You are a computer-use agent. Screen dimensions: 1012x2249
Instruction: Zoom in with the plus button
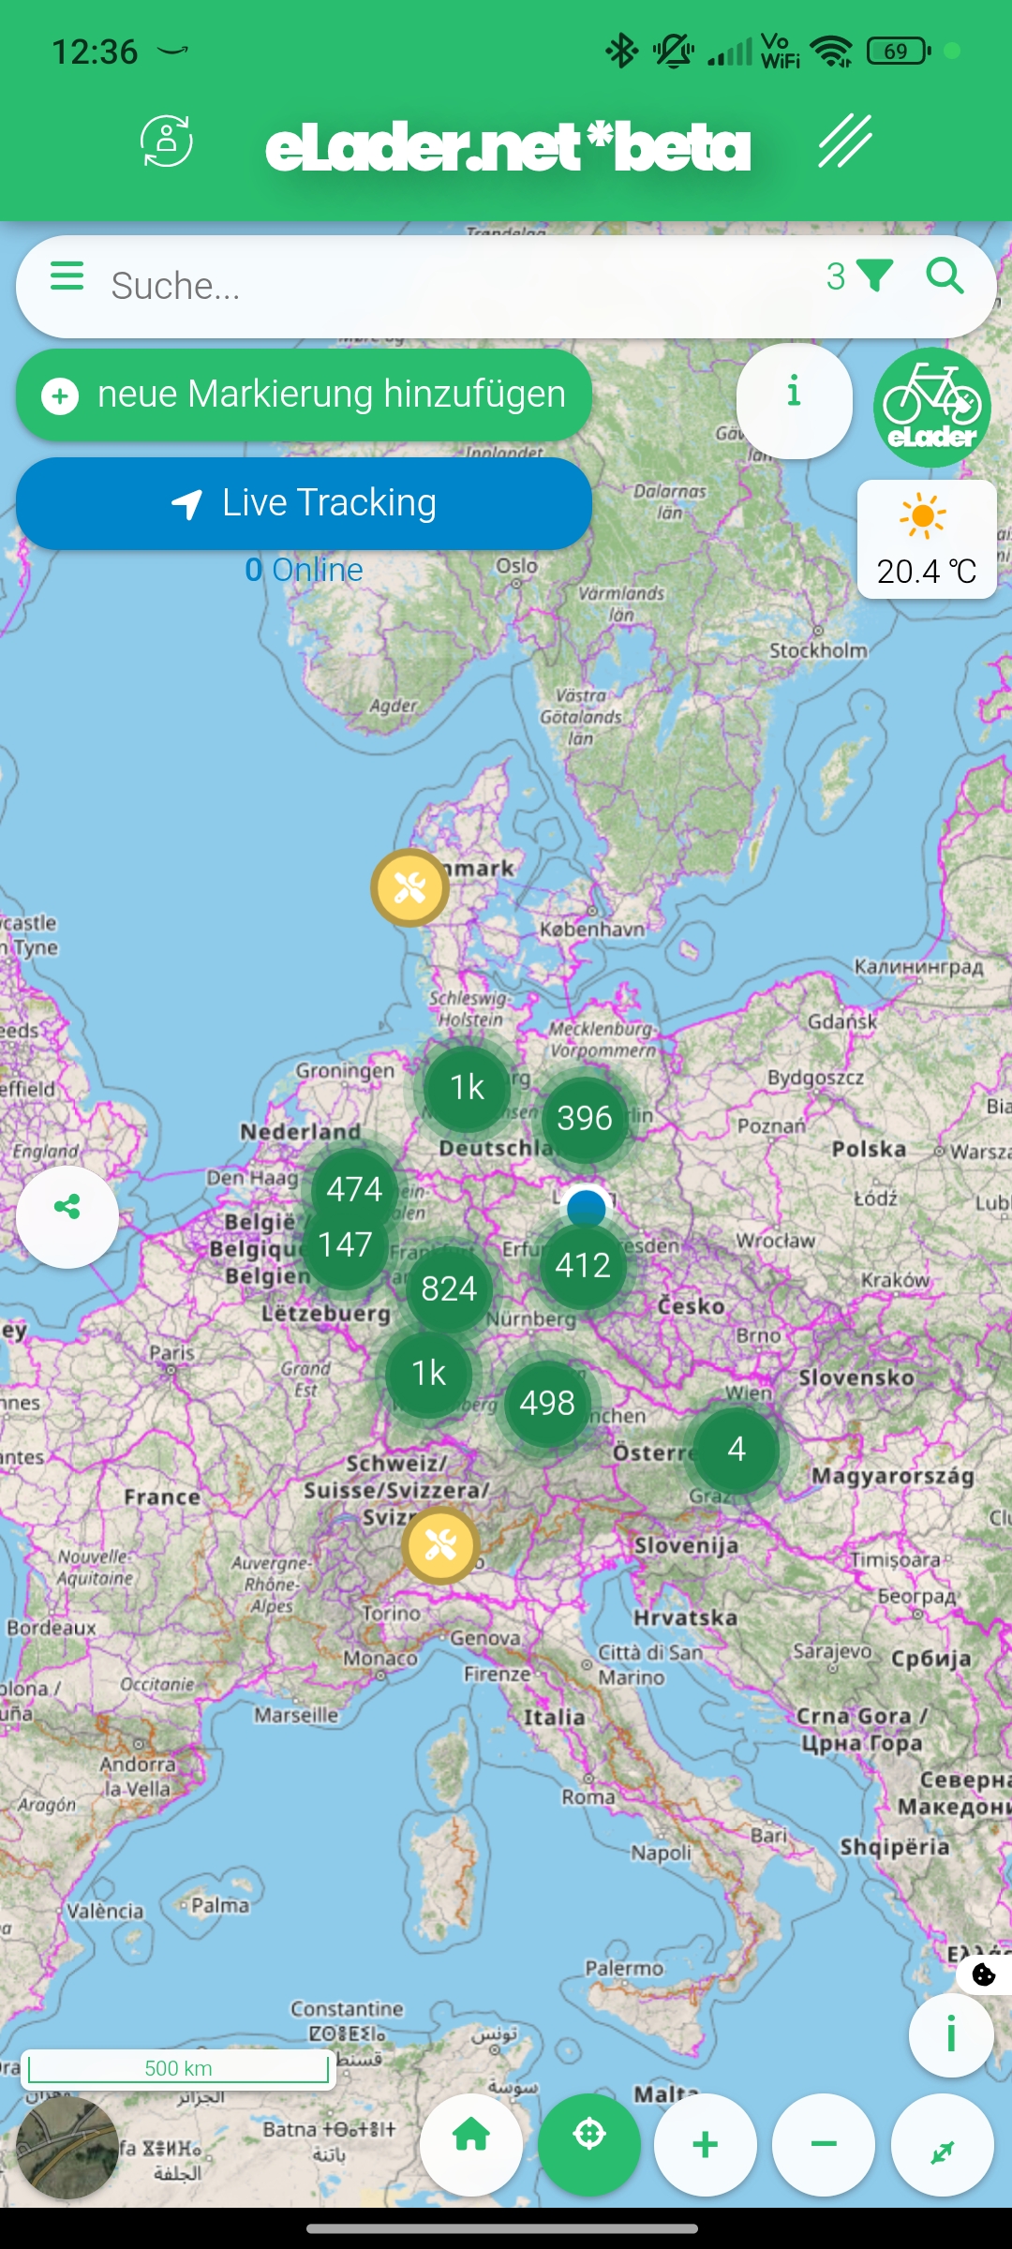click(706, 2145)
